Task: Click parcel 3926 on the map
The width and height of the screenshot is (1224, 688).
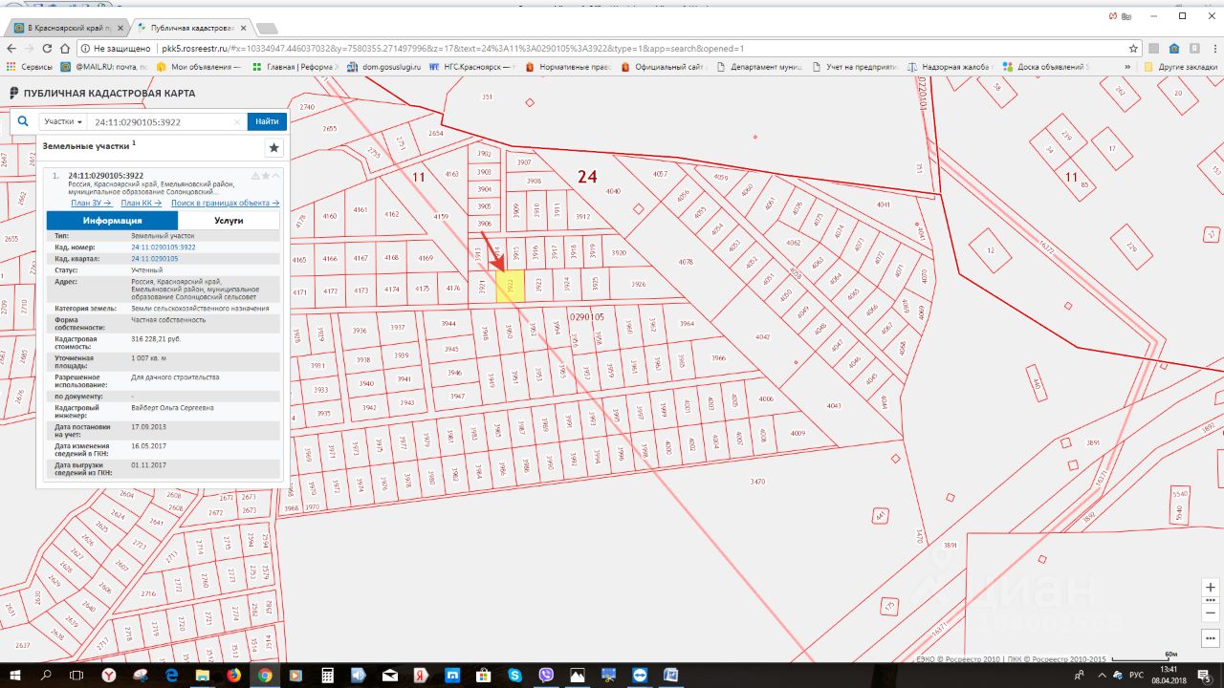Action: 639,284
